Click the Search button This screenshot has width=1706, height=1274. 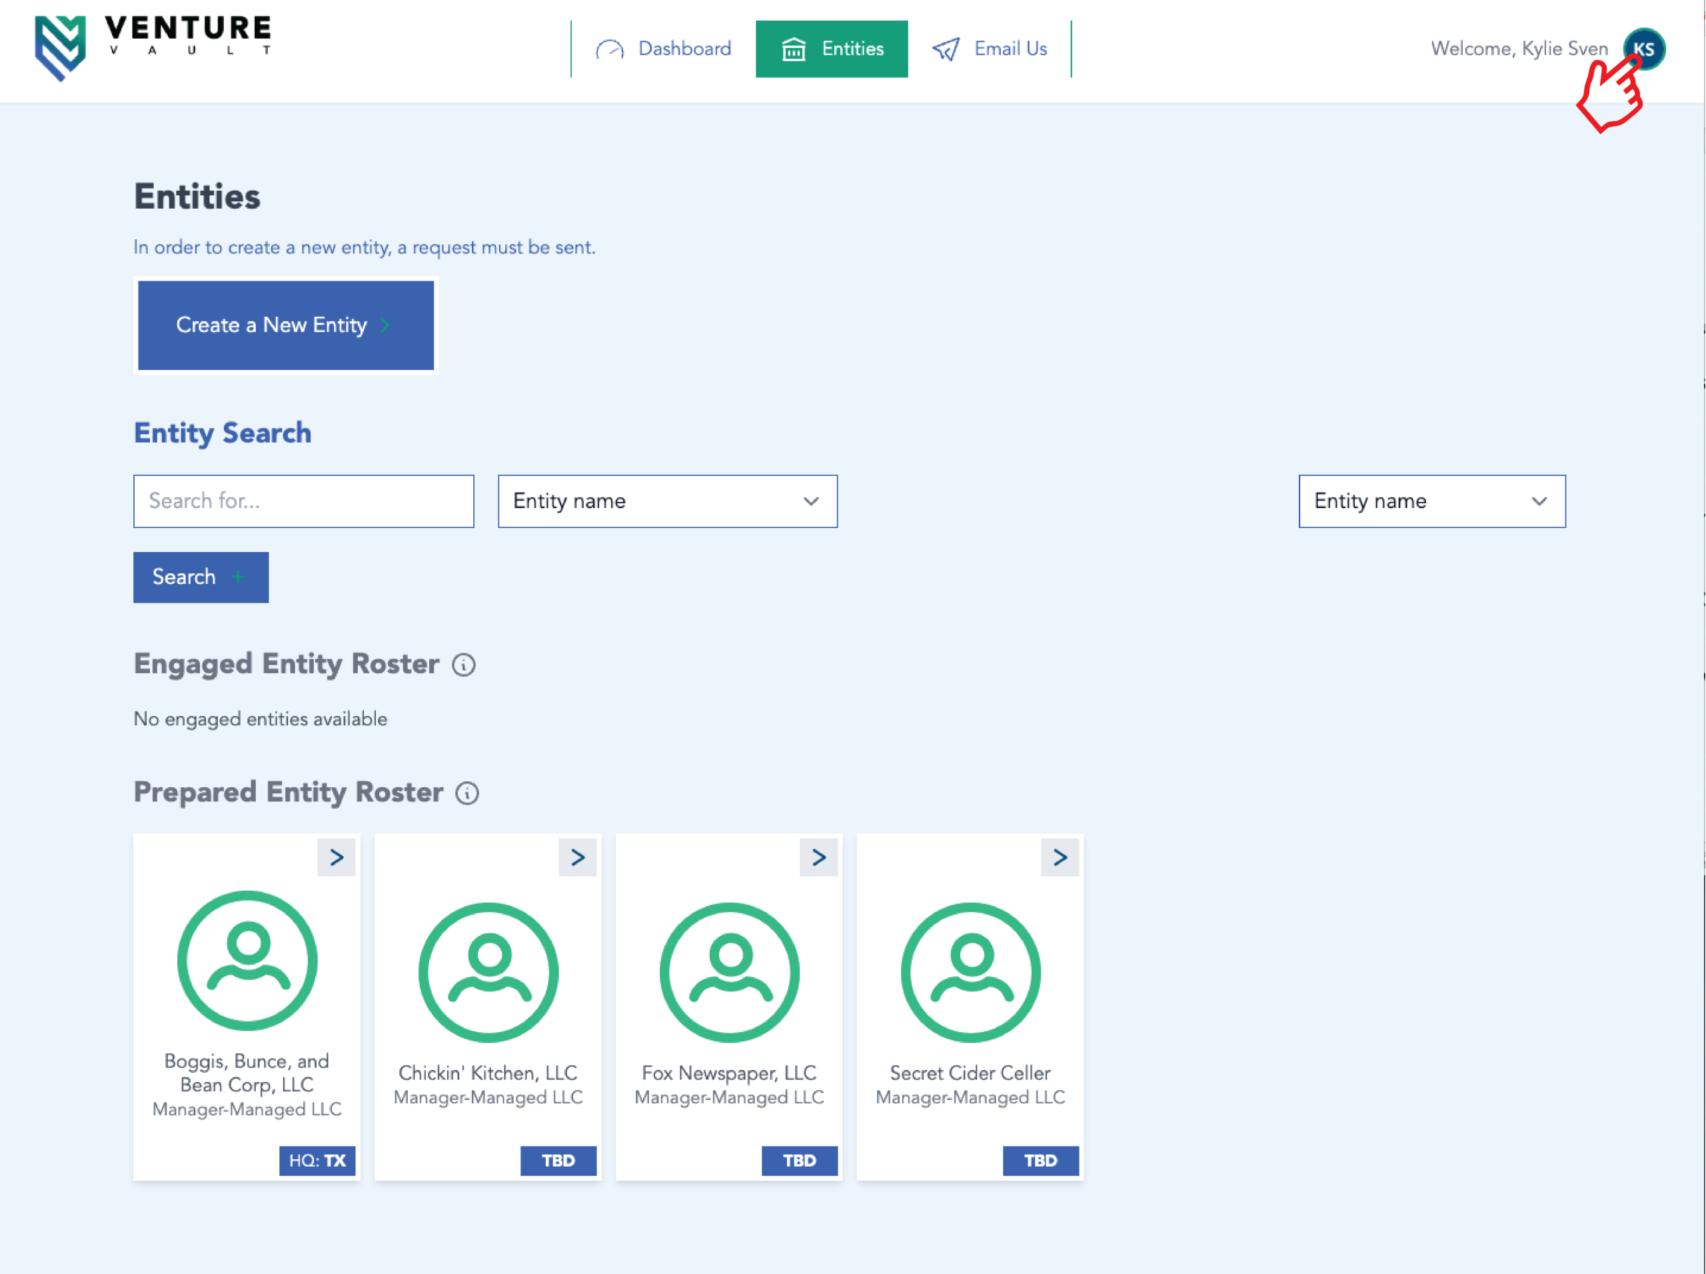coord(201,577)
